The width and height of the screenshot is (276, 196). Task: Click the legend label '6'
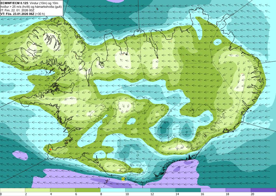(76, 194)
